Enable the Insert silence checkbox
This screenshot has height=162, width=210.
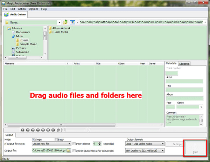[x=74, y=144]
